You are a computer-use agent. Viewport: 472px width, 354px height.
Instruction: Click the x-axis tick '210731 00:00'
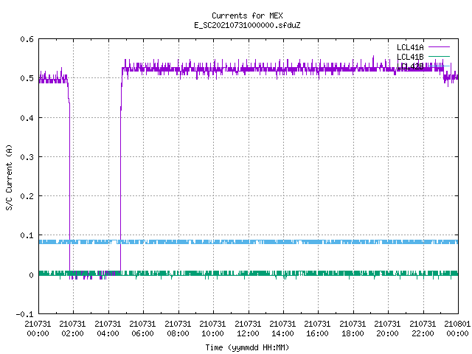tap(38, 329)
